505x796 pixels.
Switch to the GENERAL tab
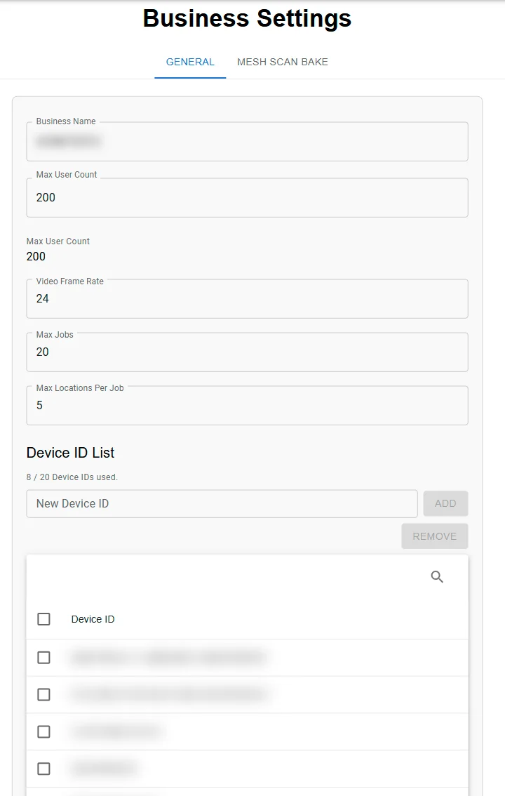[190, 62]
